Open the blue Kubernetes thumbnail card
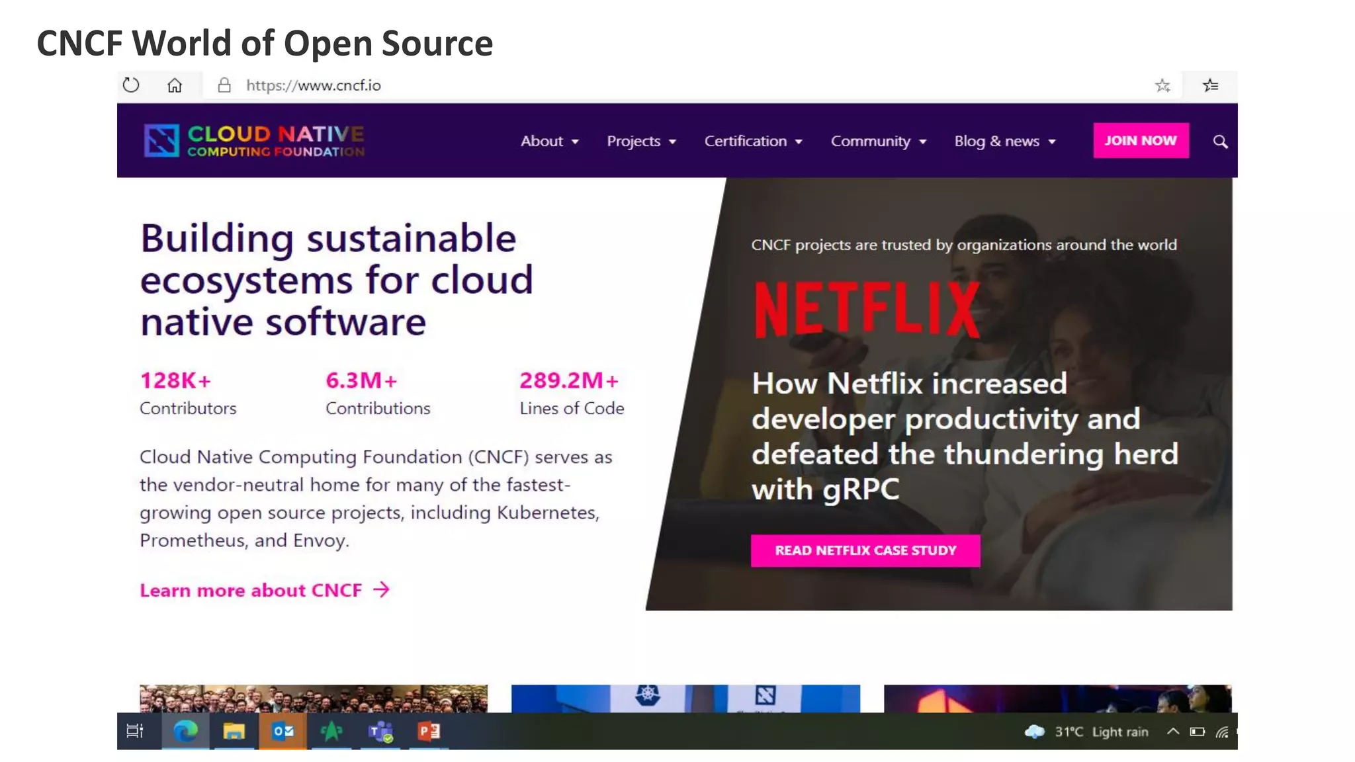 click(x=685, y=698)
